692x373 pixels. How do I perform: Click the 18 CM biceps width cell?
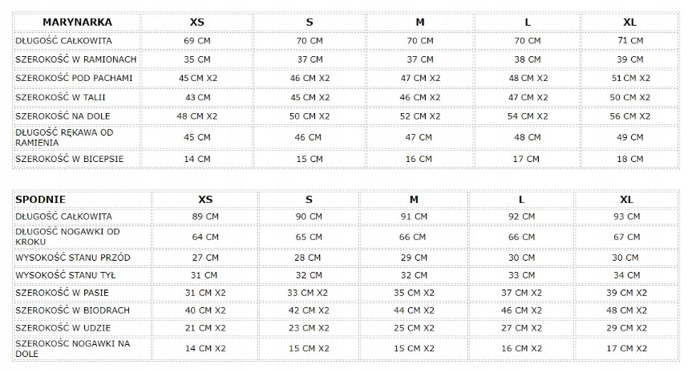tap(629, 159)
